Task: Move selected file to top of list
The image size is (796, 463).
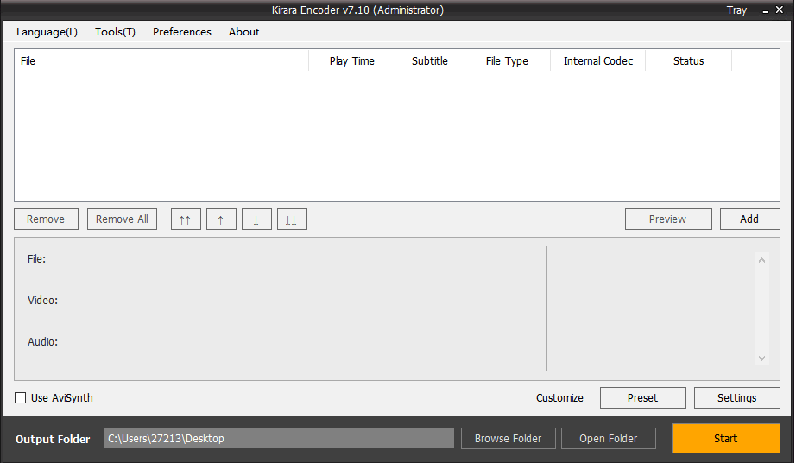Action: click(186, 219)
